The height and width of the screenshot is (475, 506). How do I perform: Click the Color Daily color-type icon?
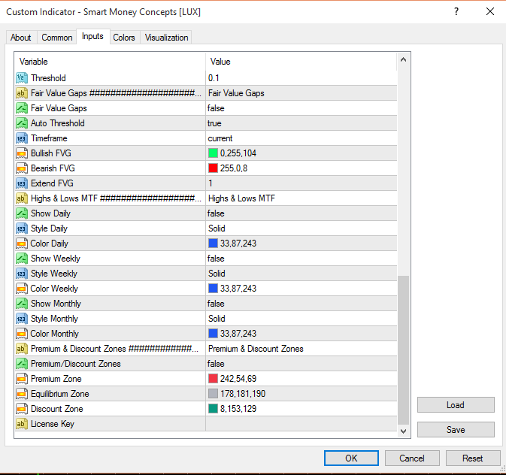click(x=22, y=244)
